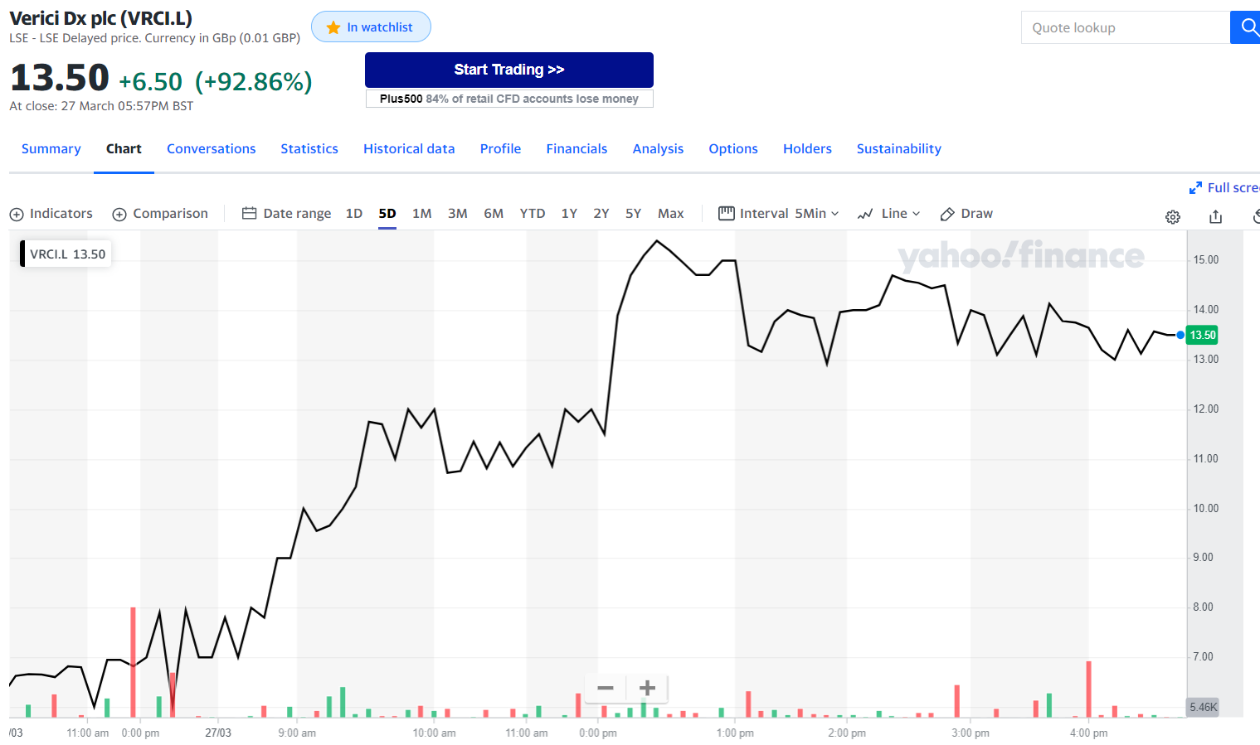This screenshot has height=745, width=1260.
Task: Open the Date range calendar icon
Action: [x=249, y=213]
